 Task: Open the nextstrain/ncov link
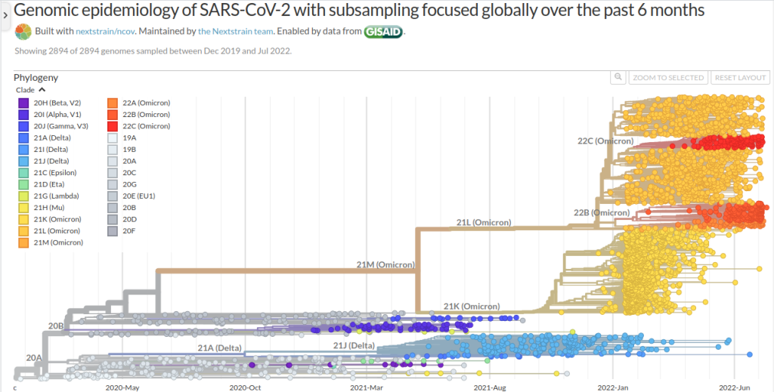(x=105, y=32)
